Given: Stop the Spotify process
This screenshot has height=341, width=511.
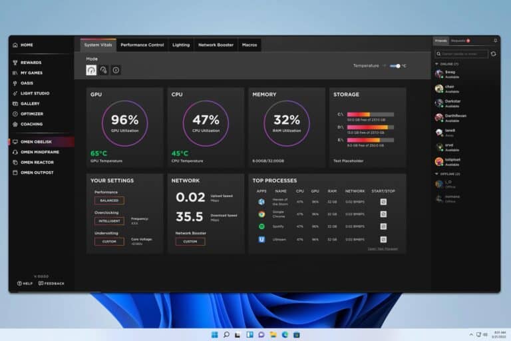Looking at the screenshot, I should click(383, 226).
